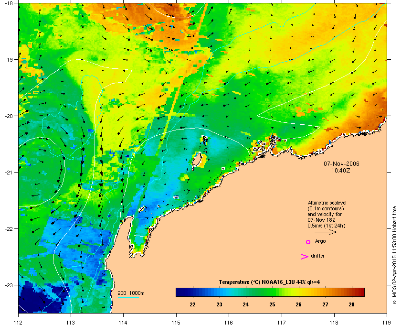The width and height of the screenshot is (401, 325).
Task: Click the magenta Argo circle symbol in the legend
Action: [x=308, y=242]
